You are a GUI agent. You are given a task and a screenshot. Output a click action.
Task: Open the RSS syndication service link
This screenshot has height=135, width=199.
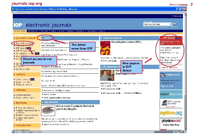(57, 98)
